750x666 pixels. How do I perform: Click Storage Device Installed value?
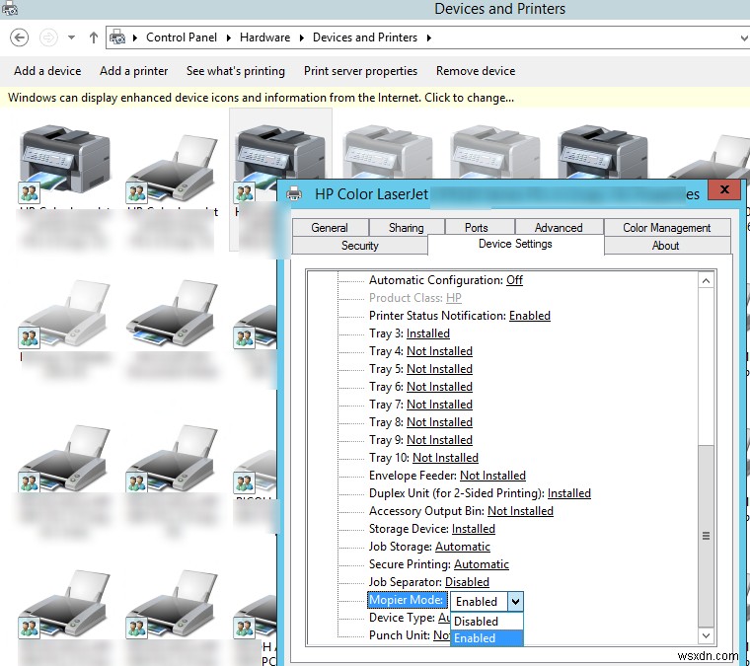pos(473,528)
